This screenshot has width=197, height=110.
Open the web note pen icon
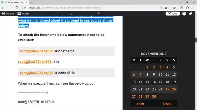point(181,8)
